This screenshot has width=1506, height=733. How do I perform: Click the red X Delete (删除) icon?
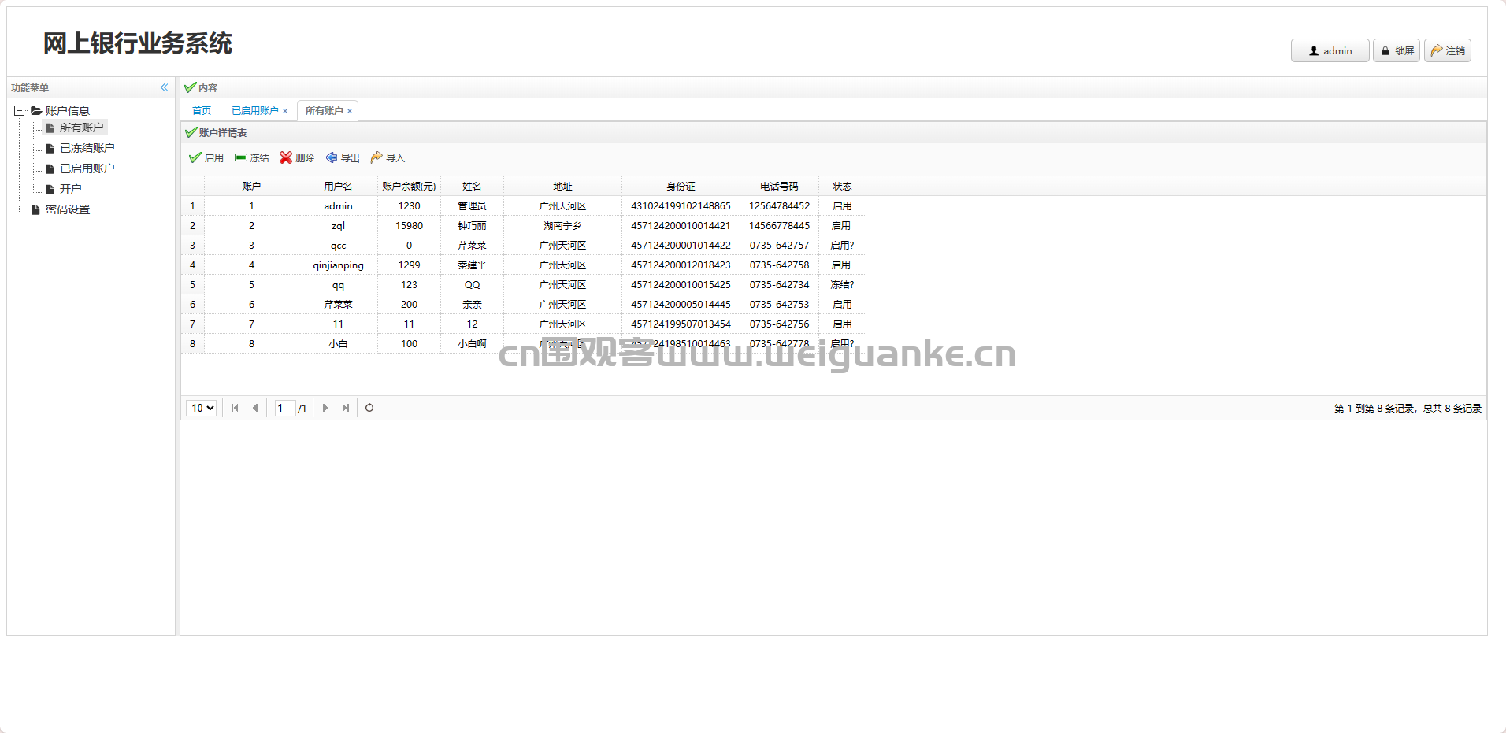pos(286,157)
